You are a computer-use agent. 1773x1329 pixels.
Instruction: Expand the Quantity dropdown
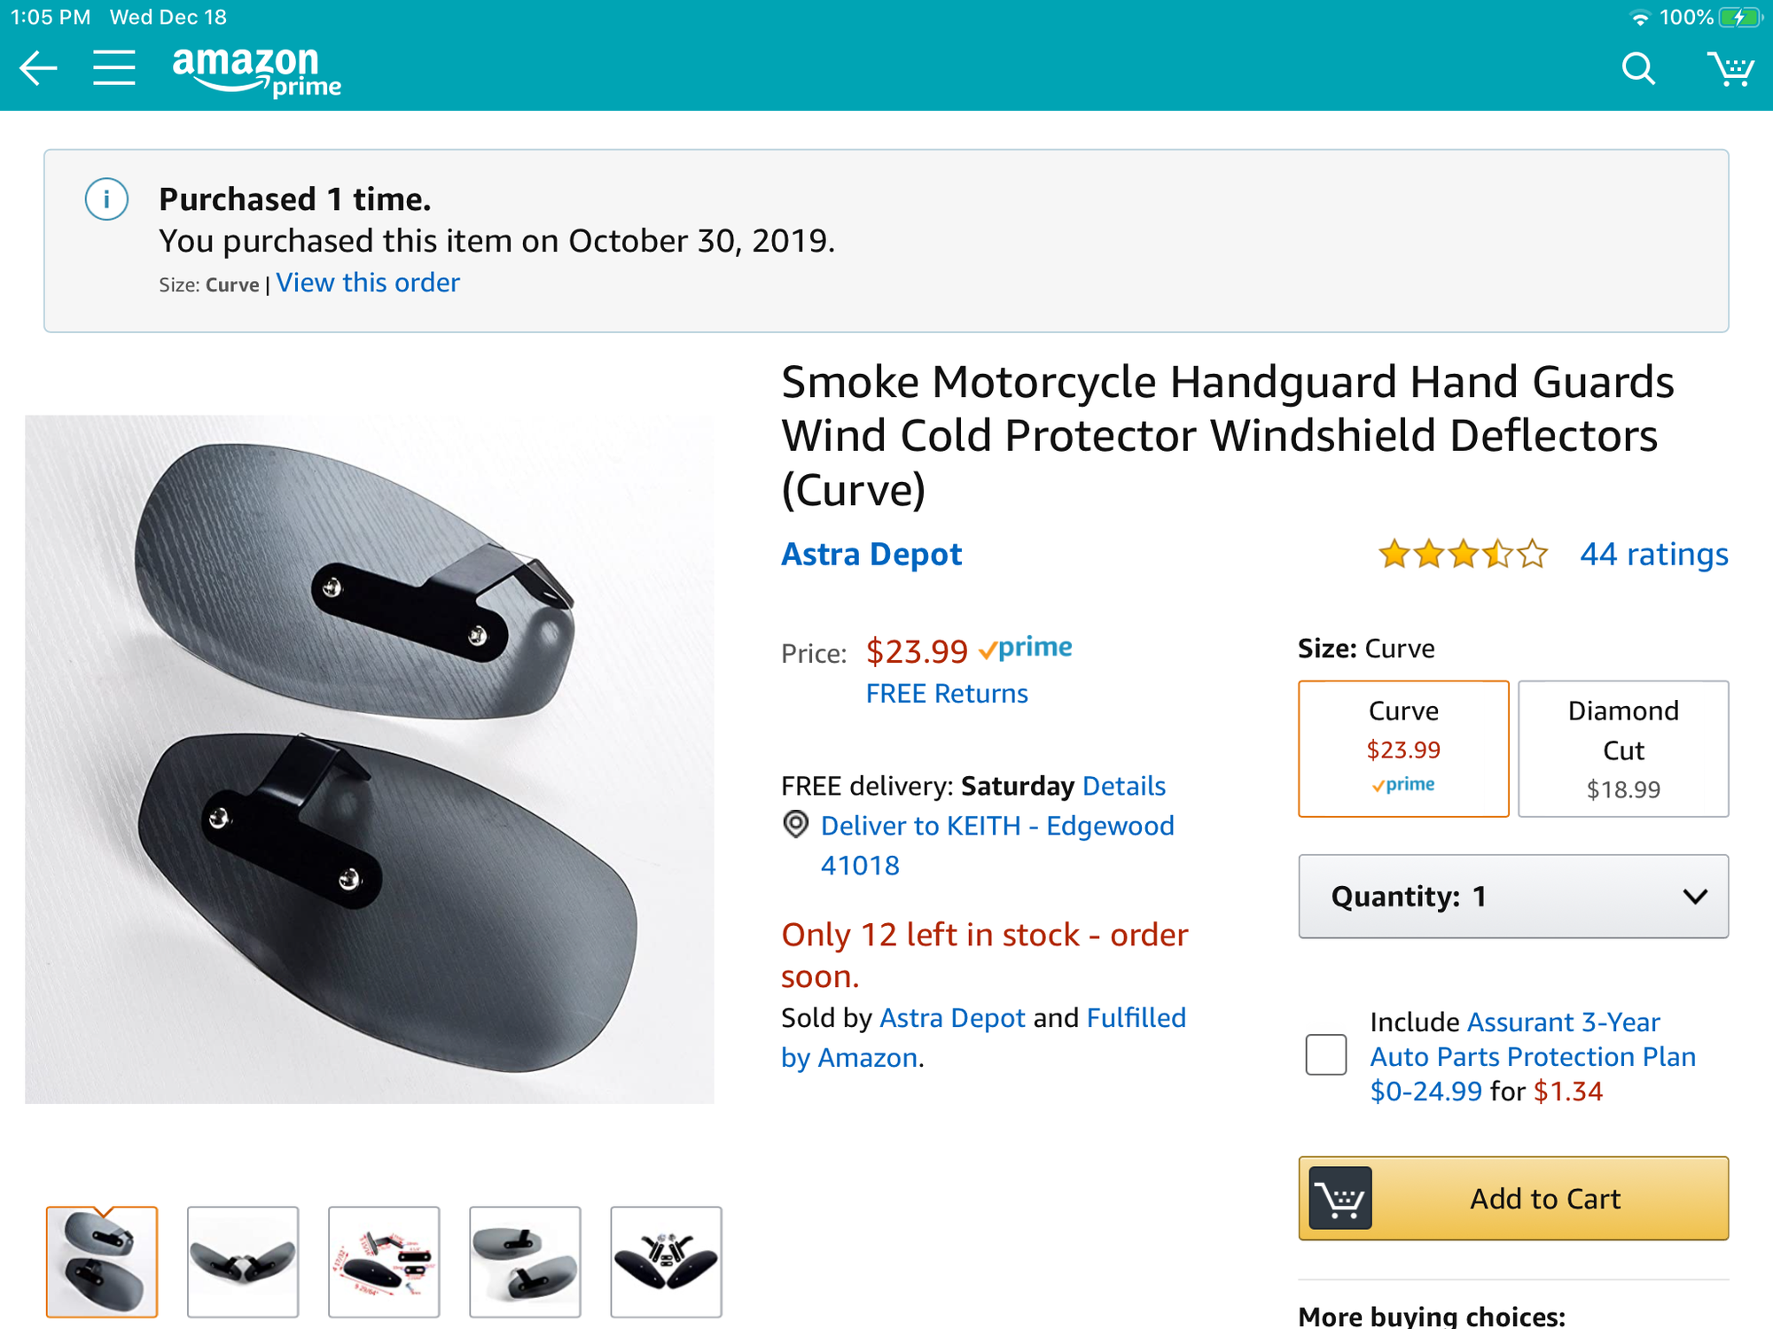[x=1513, y=897]
